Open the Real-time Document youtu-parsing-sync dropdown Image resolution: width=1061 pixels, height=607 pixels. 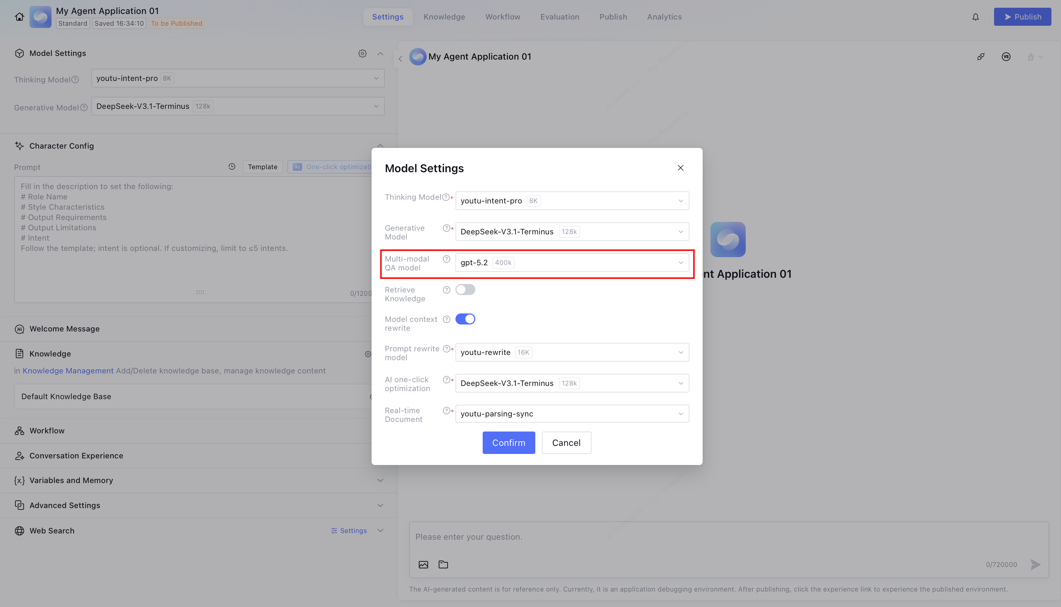point(572,413)
